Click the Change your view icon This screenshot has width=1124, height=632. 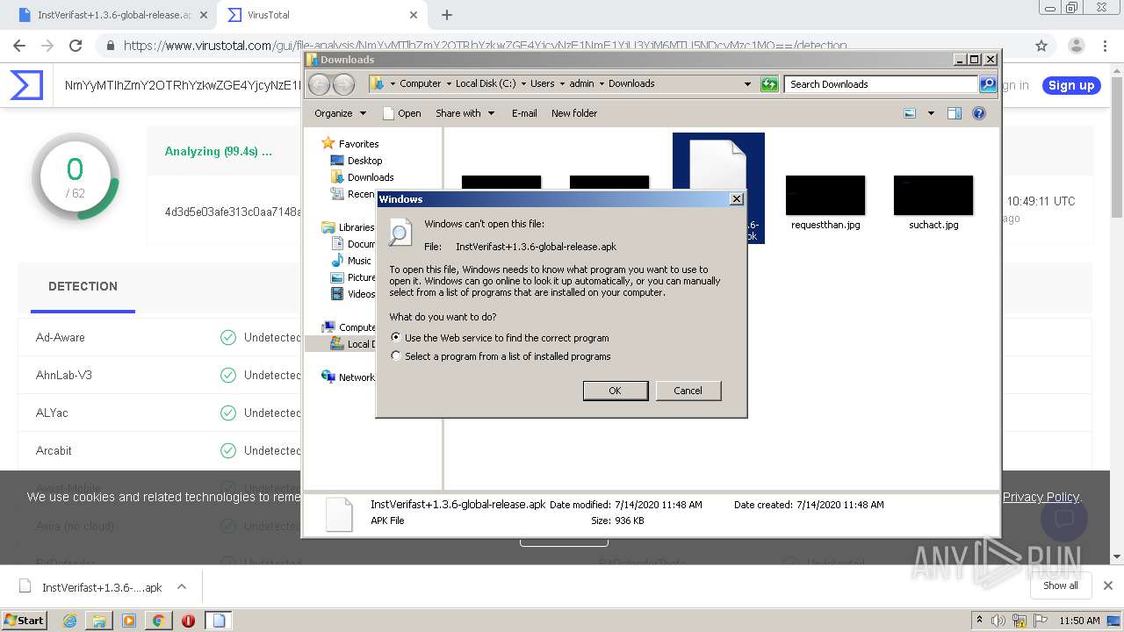pyautogui.click(x=910, y=113)
